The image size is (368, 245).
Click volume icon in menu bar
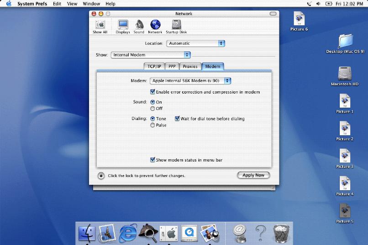pyautogui.click(x=318, y=4)
